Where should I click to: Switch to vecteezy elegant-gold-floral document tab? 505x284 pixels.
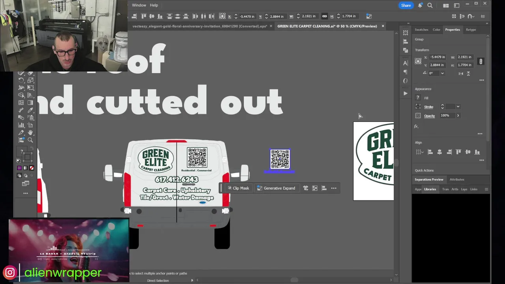[x=200, y=26]
